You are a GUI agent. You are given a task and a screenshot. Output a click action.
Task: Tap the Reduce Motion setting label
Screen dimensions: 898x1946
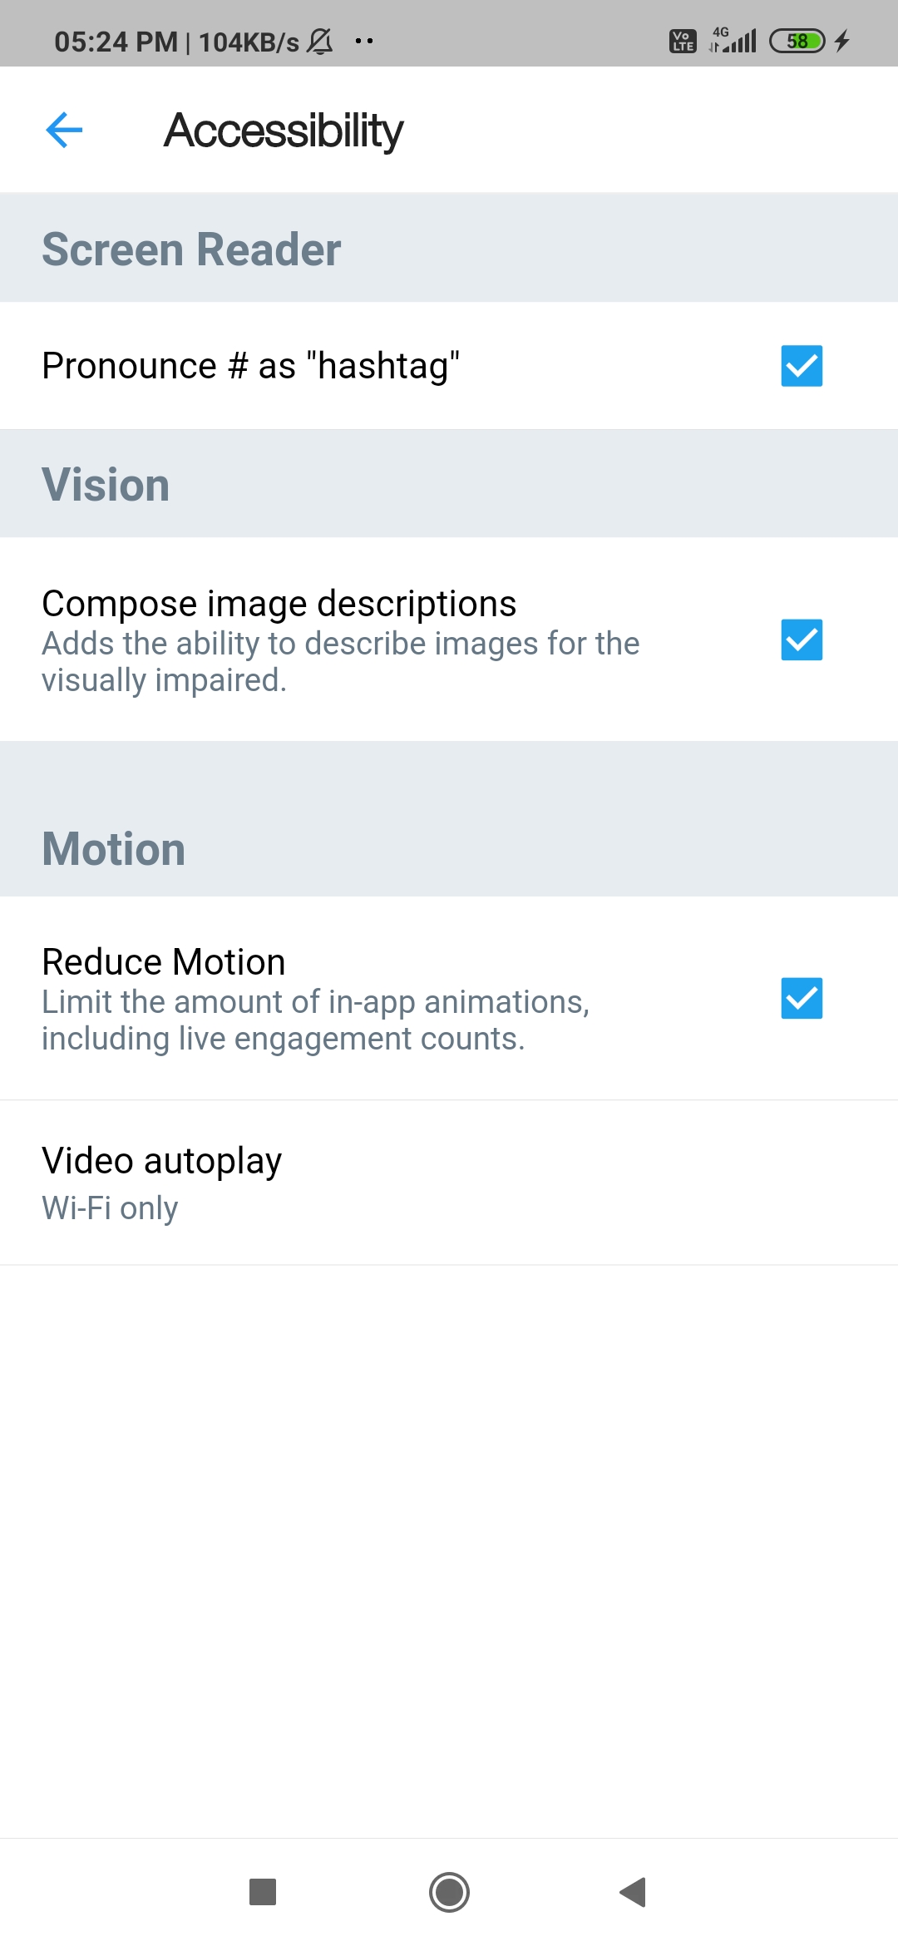[x=164, y=962]
